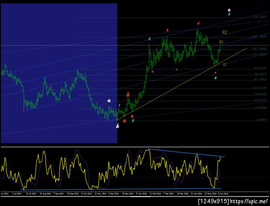Image resolution: width=270 pixels, height=206 pixels.
Task: Click the '21 Apr 2016' date label
Action: tap(196, 193)
